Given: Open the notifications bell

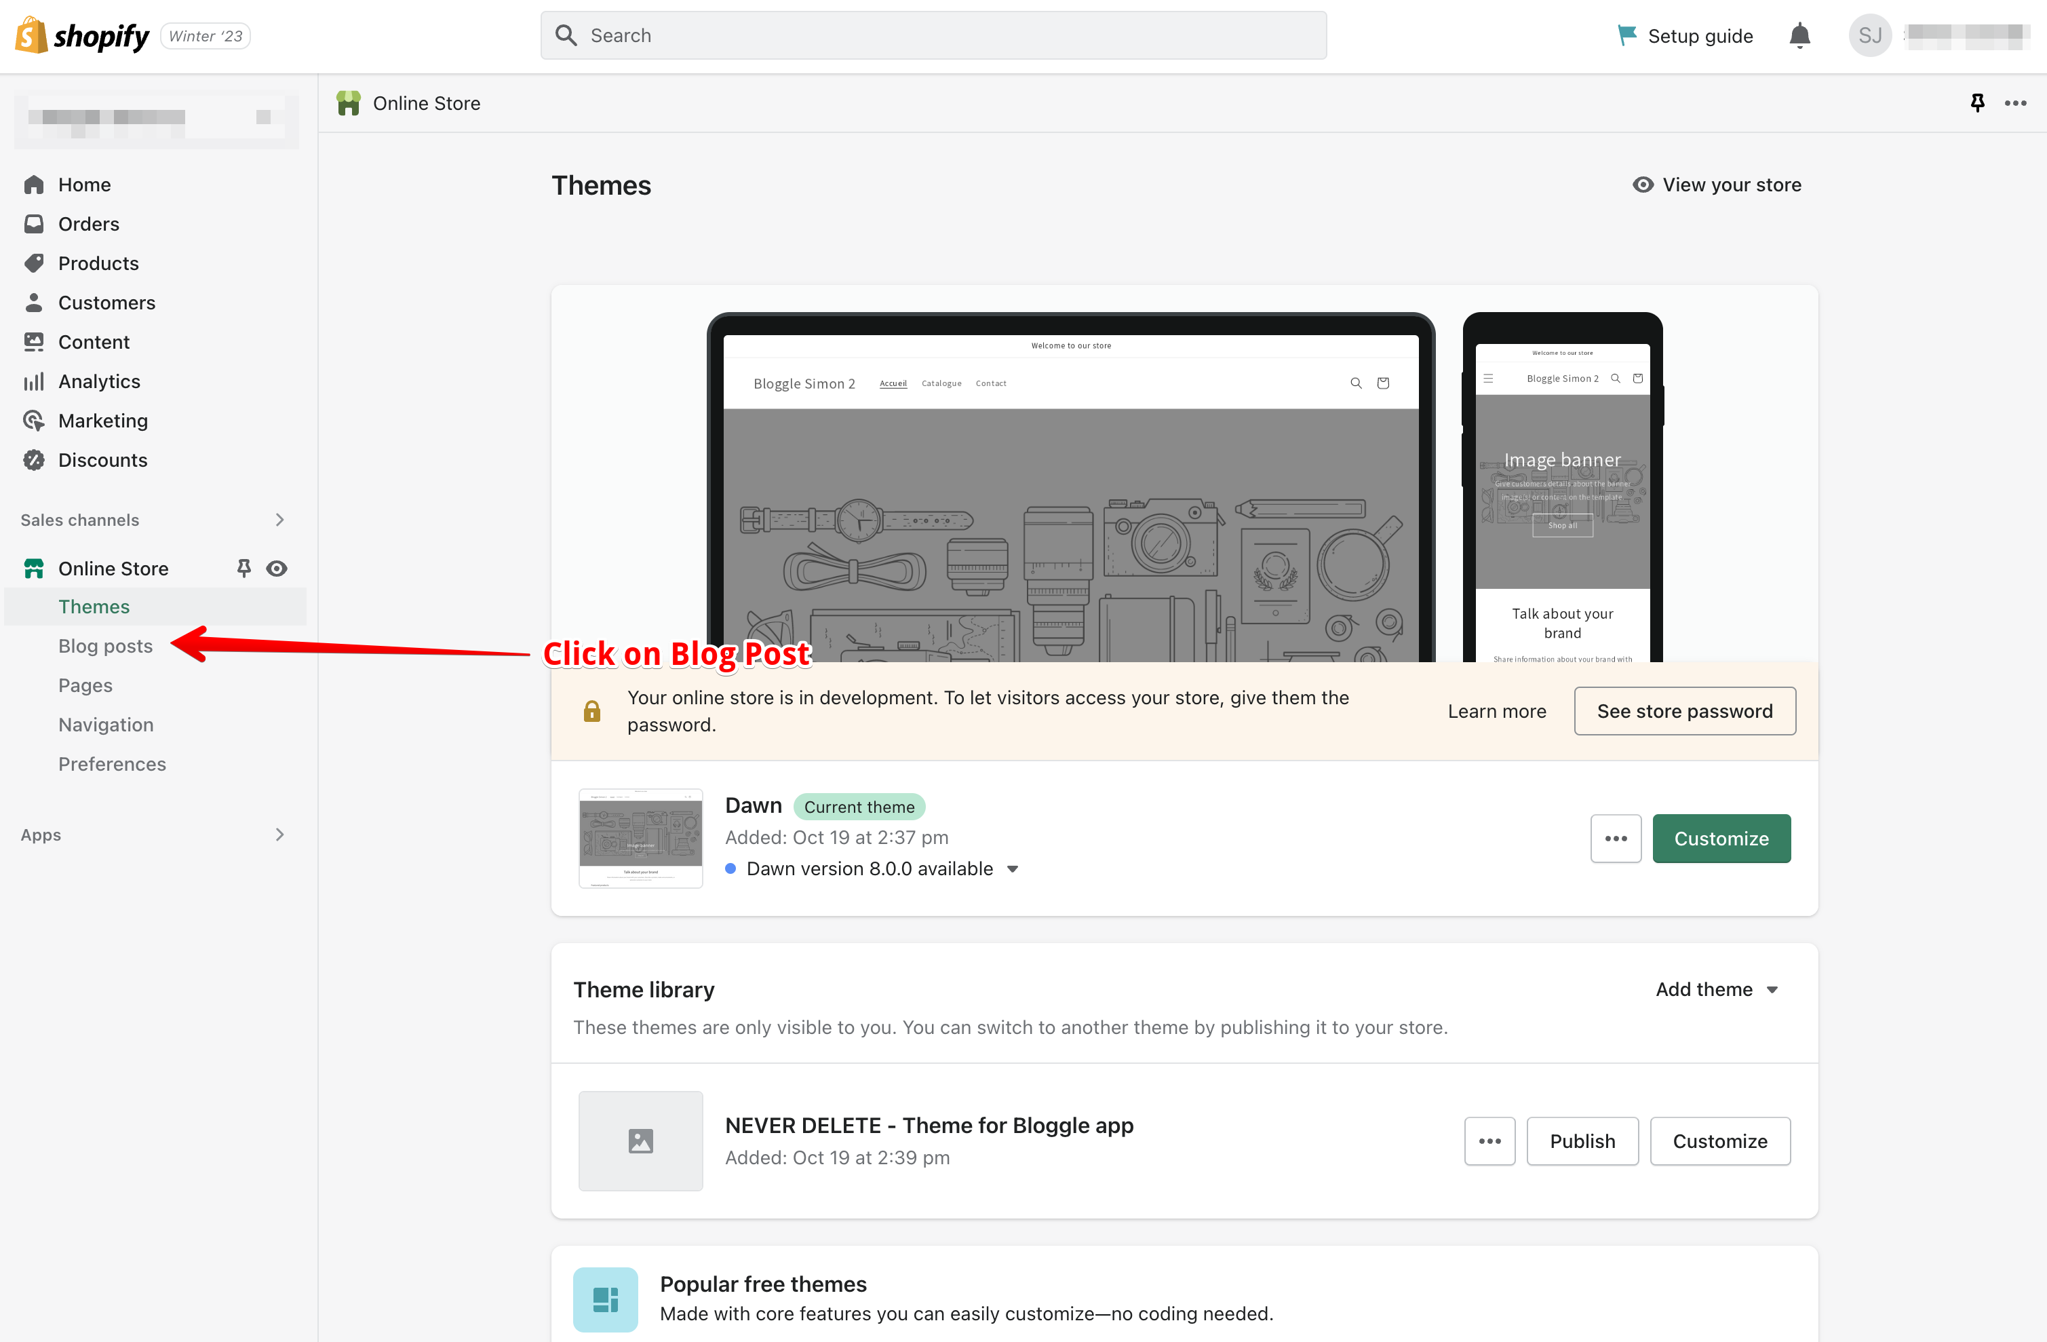Looking at the screenshot, I should coord(1800,35).
